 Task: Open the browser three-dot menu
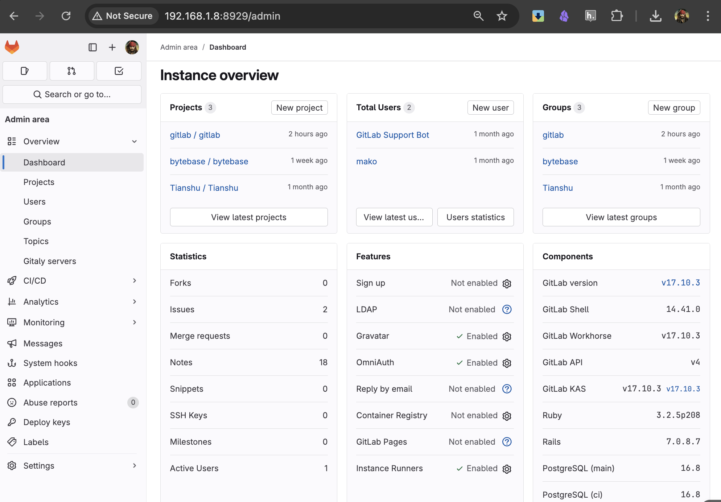tap(708, 16)
